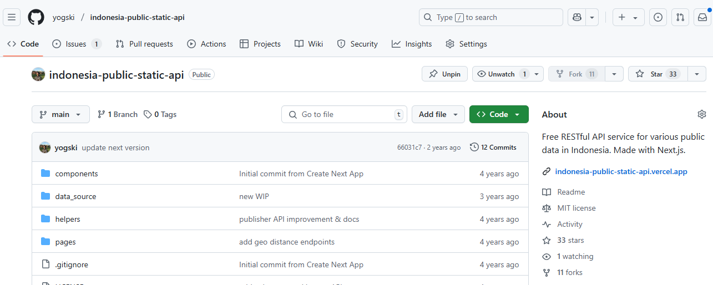Open the Star lists dropdown arrow
The image size is (713, 285).
click(697, 74)
